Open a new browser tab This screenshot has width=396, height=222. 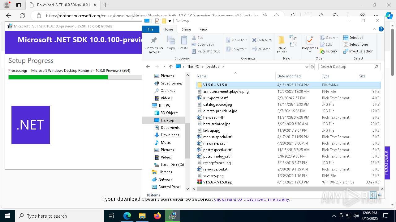point(105,5)
